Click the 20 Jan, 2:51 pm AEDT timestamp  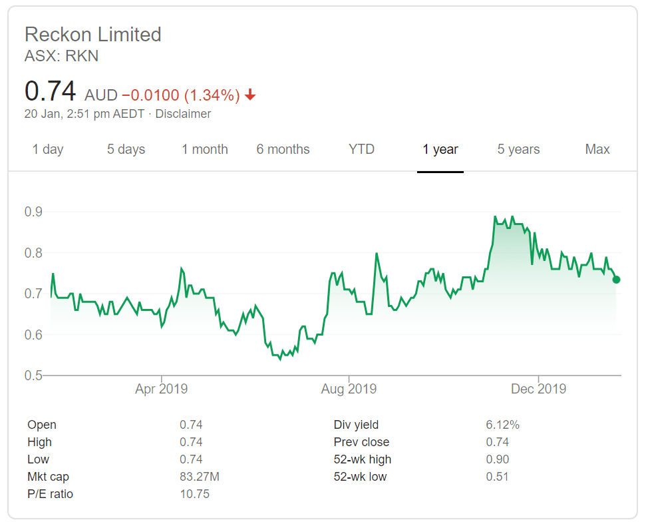point(84,114)
